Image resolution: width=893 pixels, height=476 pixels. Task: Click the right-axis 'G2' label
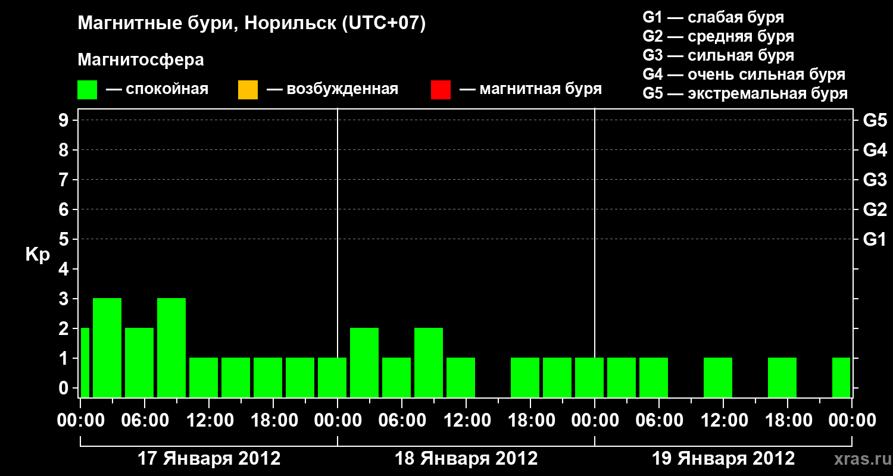coord(875,209)
